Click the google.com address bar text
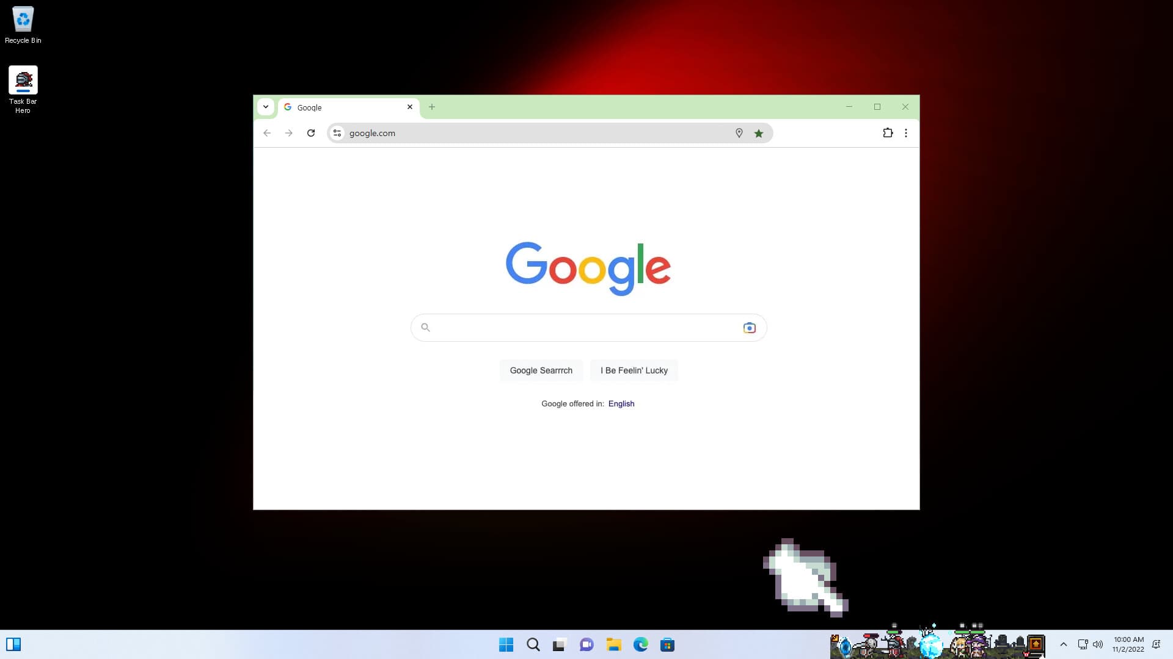Viewport: 1173px width, 659px height. pos(372,133)
